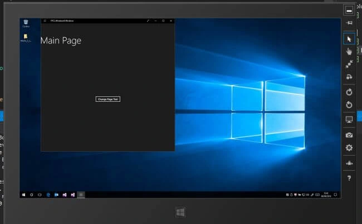Screen dimensions: 362x224
Task: Open screenshot settings gear in simulator toolbar
Action: [349, 148]
